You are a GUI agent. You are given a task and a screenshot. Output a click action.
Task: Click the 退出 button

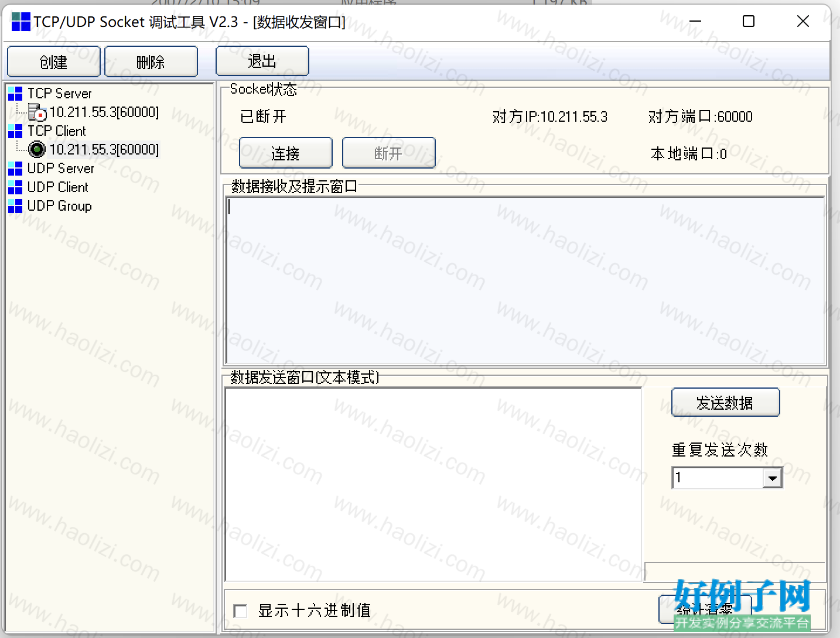[262, 61]
